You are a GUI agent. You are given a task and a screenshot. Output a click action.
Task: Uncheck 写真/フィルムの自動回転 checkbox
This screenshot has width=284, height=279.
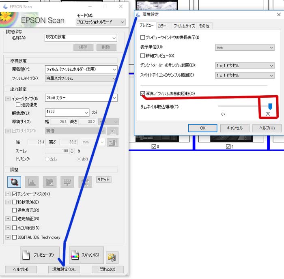142,93
